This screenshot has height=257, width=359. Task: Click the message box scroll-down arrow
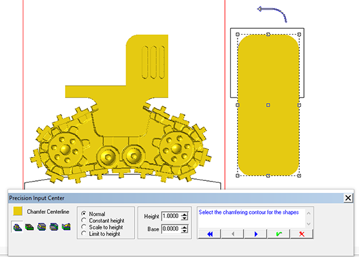tap(309, 224)
